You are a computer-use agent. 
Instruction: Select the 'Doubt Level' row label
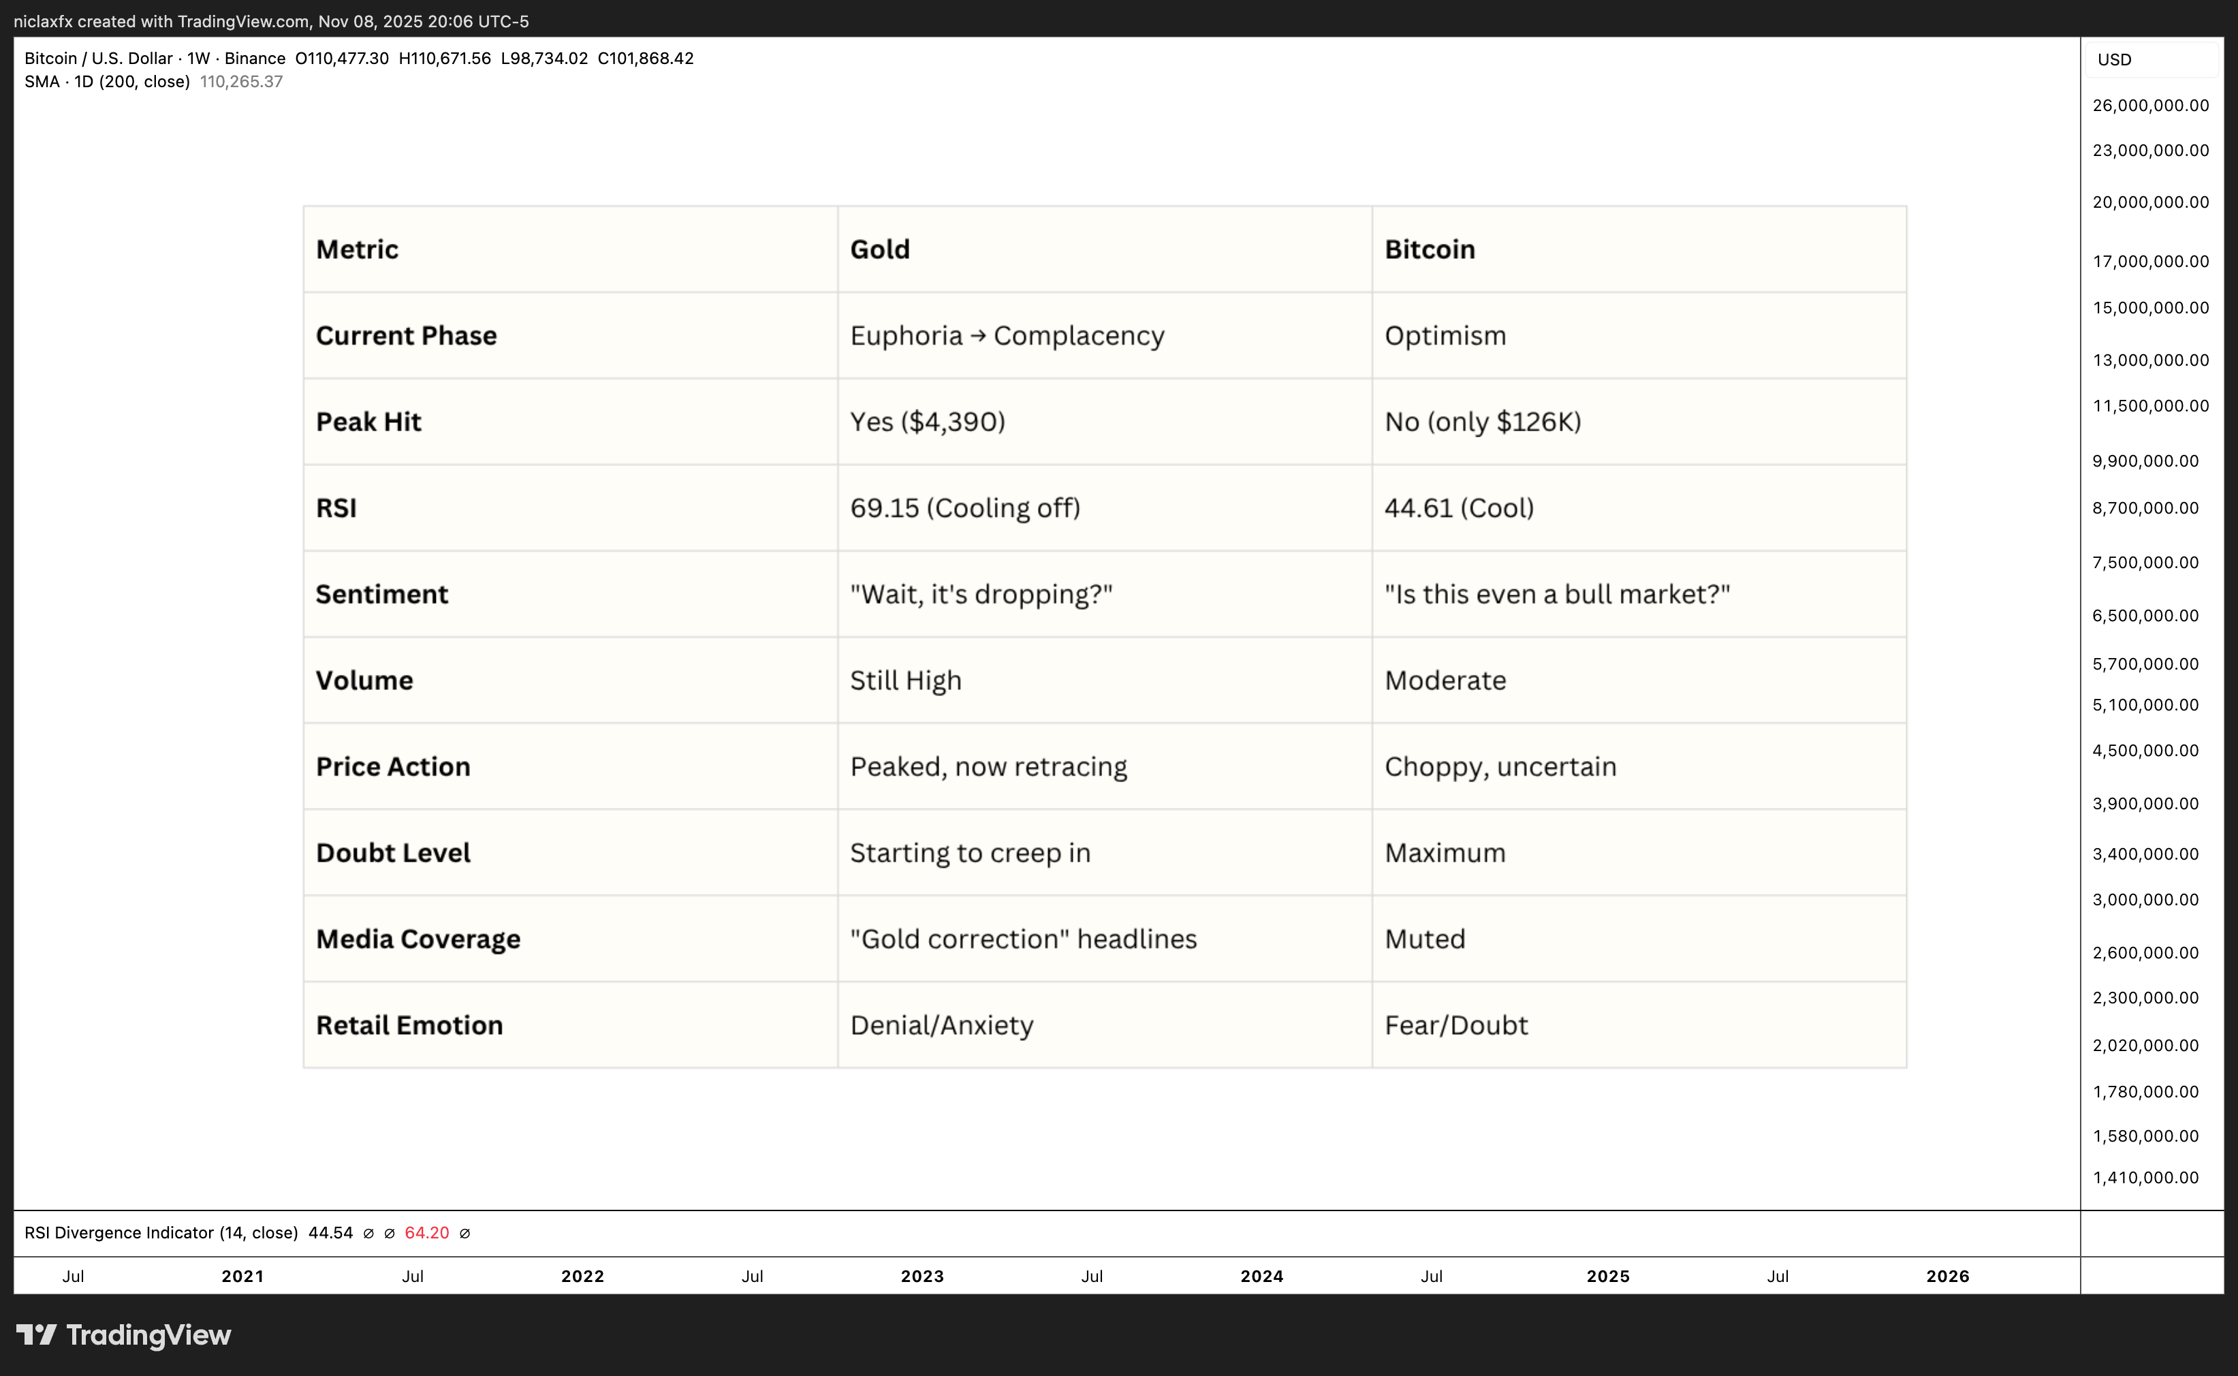click(x=393, y=853)
